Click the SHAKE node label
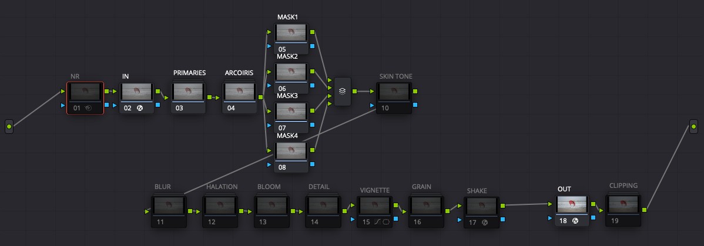This screenshot has height=246, width=704. click(x=477, y=191)
